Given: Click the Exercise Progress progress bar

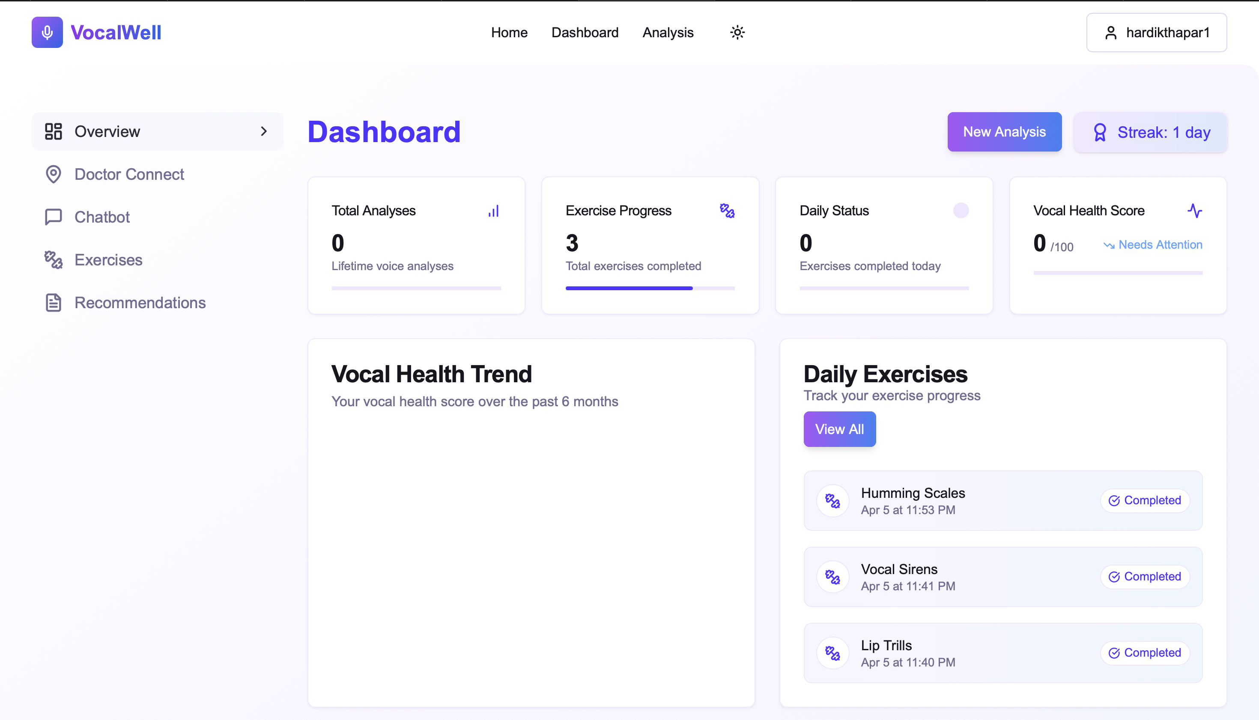Looking at the screenshot, I should pyautogui.click(x=650, y=288).
